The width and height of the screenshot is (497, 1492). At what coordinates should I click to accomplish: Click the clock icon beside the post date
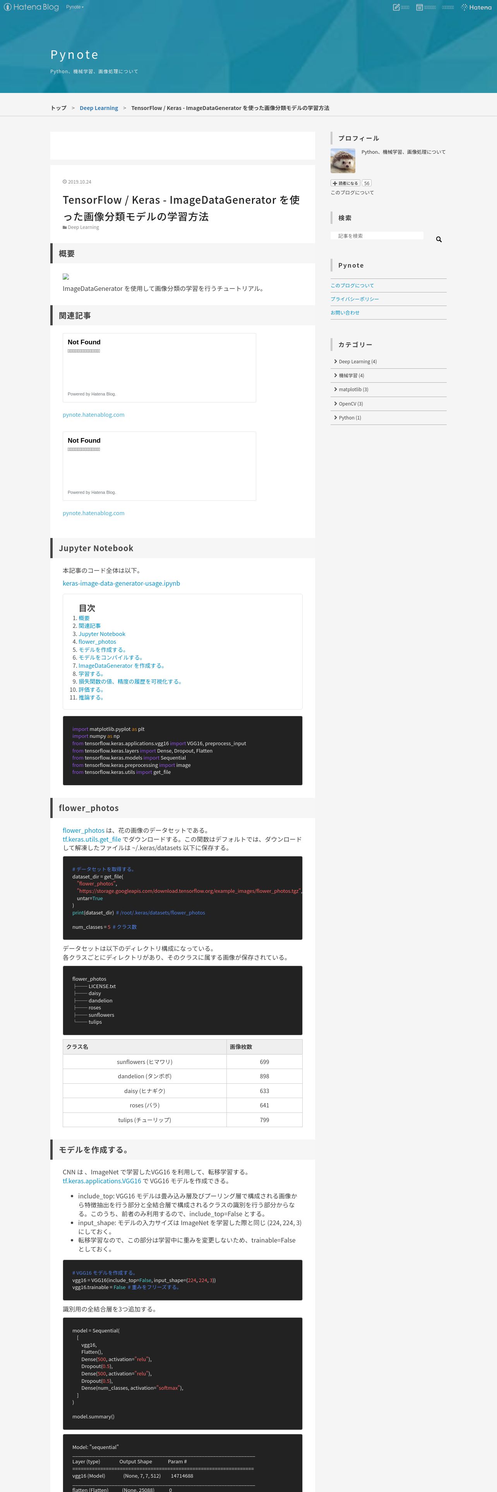(x=65, y=182)
